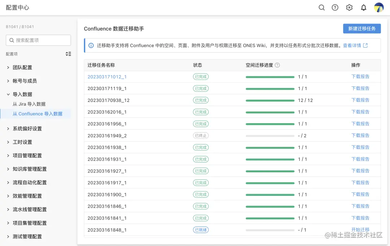
Task: Click the 新建迁移任务 button
Action: tap(362, 29)
